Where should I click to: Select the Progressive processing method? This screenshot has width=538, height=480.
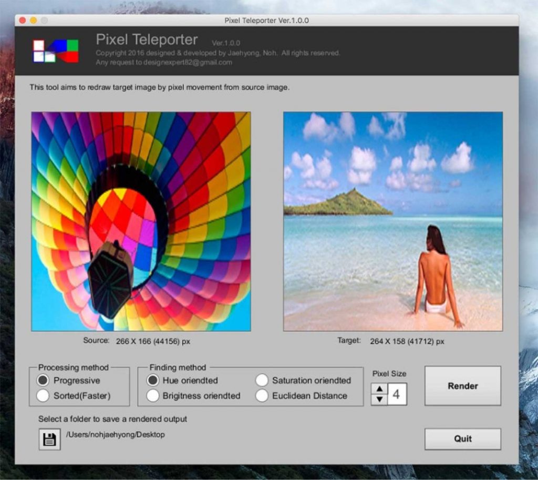pyautogui.click(x=44, y=380)
